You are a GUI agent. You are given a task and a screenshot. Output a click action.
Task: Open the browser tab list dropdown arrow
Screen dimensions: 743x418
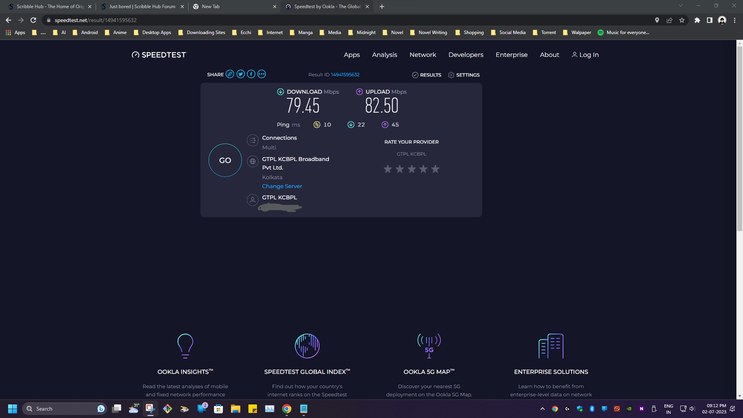[x=680, y=6]
